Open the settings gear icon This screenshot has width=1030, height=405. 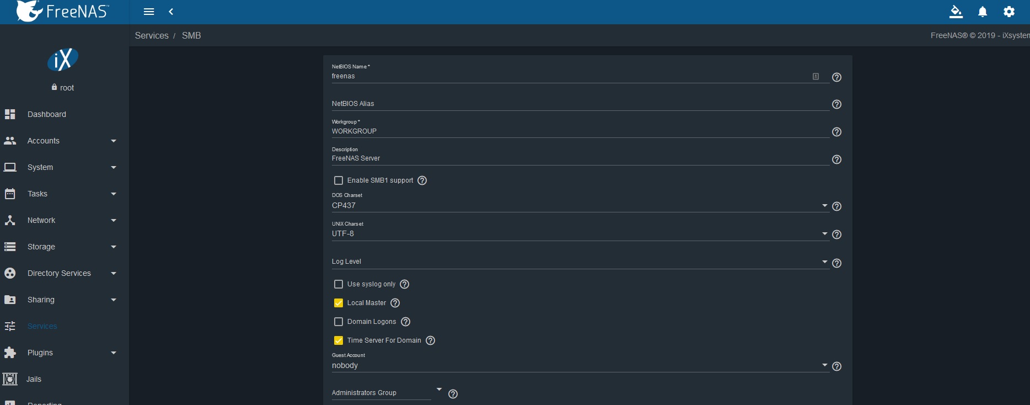pyautogui.click(x=1009, y=12)
